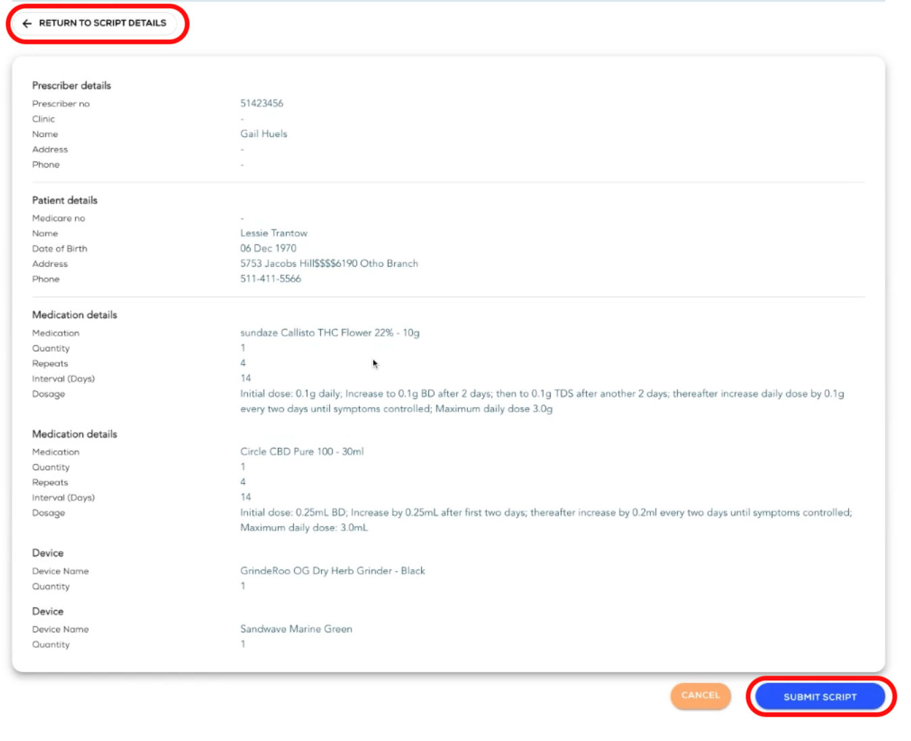
Task: Submit the script
Action: point(820,696)
